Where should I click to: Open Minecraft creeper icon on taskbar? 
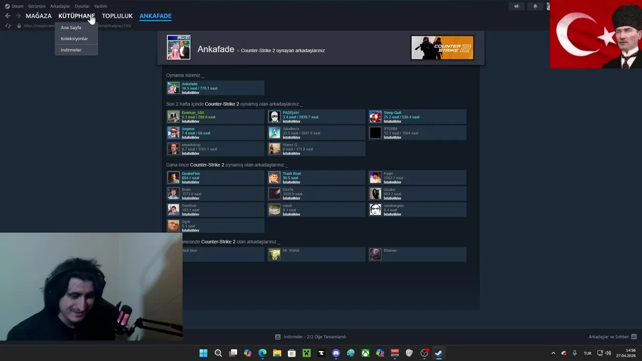(x=306, y=353)
